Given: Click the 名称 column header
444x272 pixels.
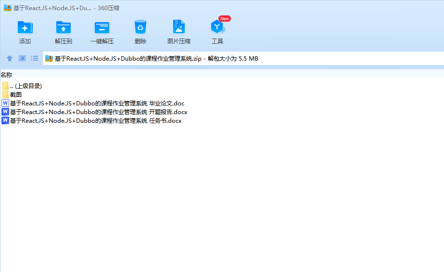Looking at the screenshot, I should [6, 75].
